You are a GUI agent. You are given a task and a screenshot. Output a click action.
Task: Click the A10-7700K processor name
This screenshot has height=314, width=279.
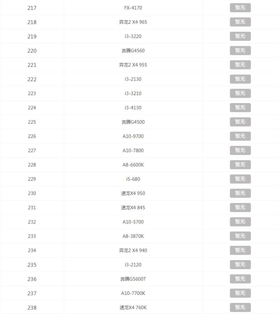coord(133,293)
